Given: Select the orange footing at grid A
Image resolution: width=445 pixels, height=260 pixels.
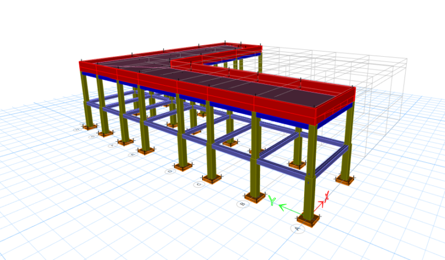Looking at the screenshot, I should pyautogui.click(x=308, y=220).
